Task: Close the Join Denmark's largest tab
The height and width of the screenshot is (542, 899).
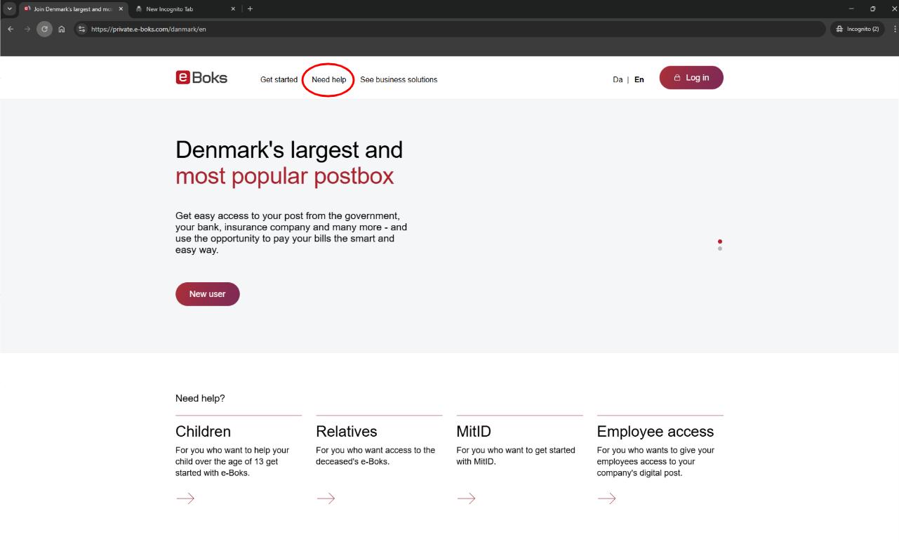Action: [x=121, y=8]
